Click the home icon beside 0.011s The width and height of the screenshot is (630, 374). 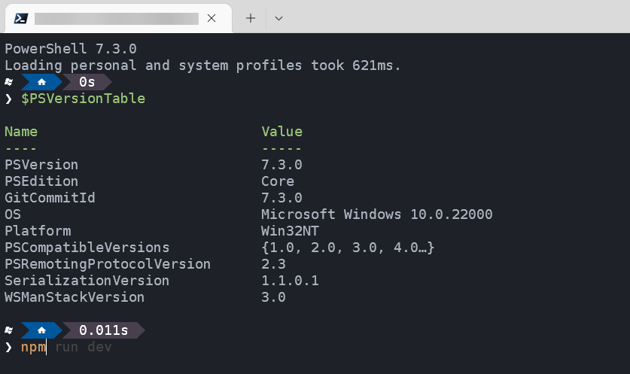click(x=41, y=330)
